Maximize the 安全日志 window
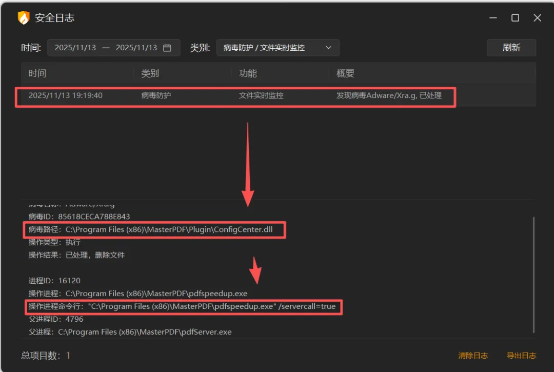 pos(515,18)
